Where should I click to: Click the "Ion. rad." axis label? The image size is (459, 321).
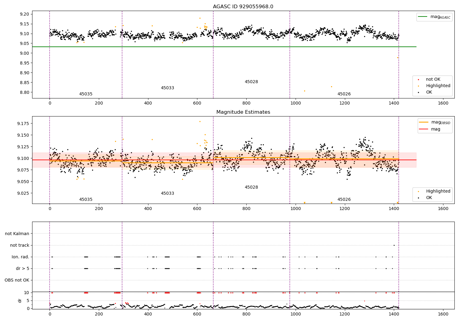click(21, 257)
